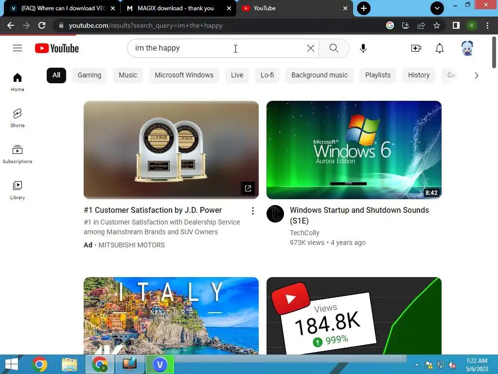
Task: Click the YouTube logo
Action: click(x=57, y=48)
